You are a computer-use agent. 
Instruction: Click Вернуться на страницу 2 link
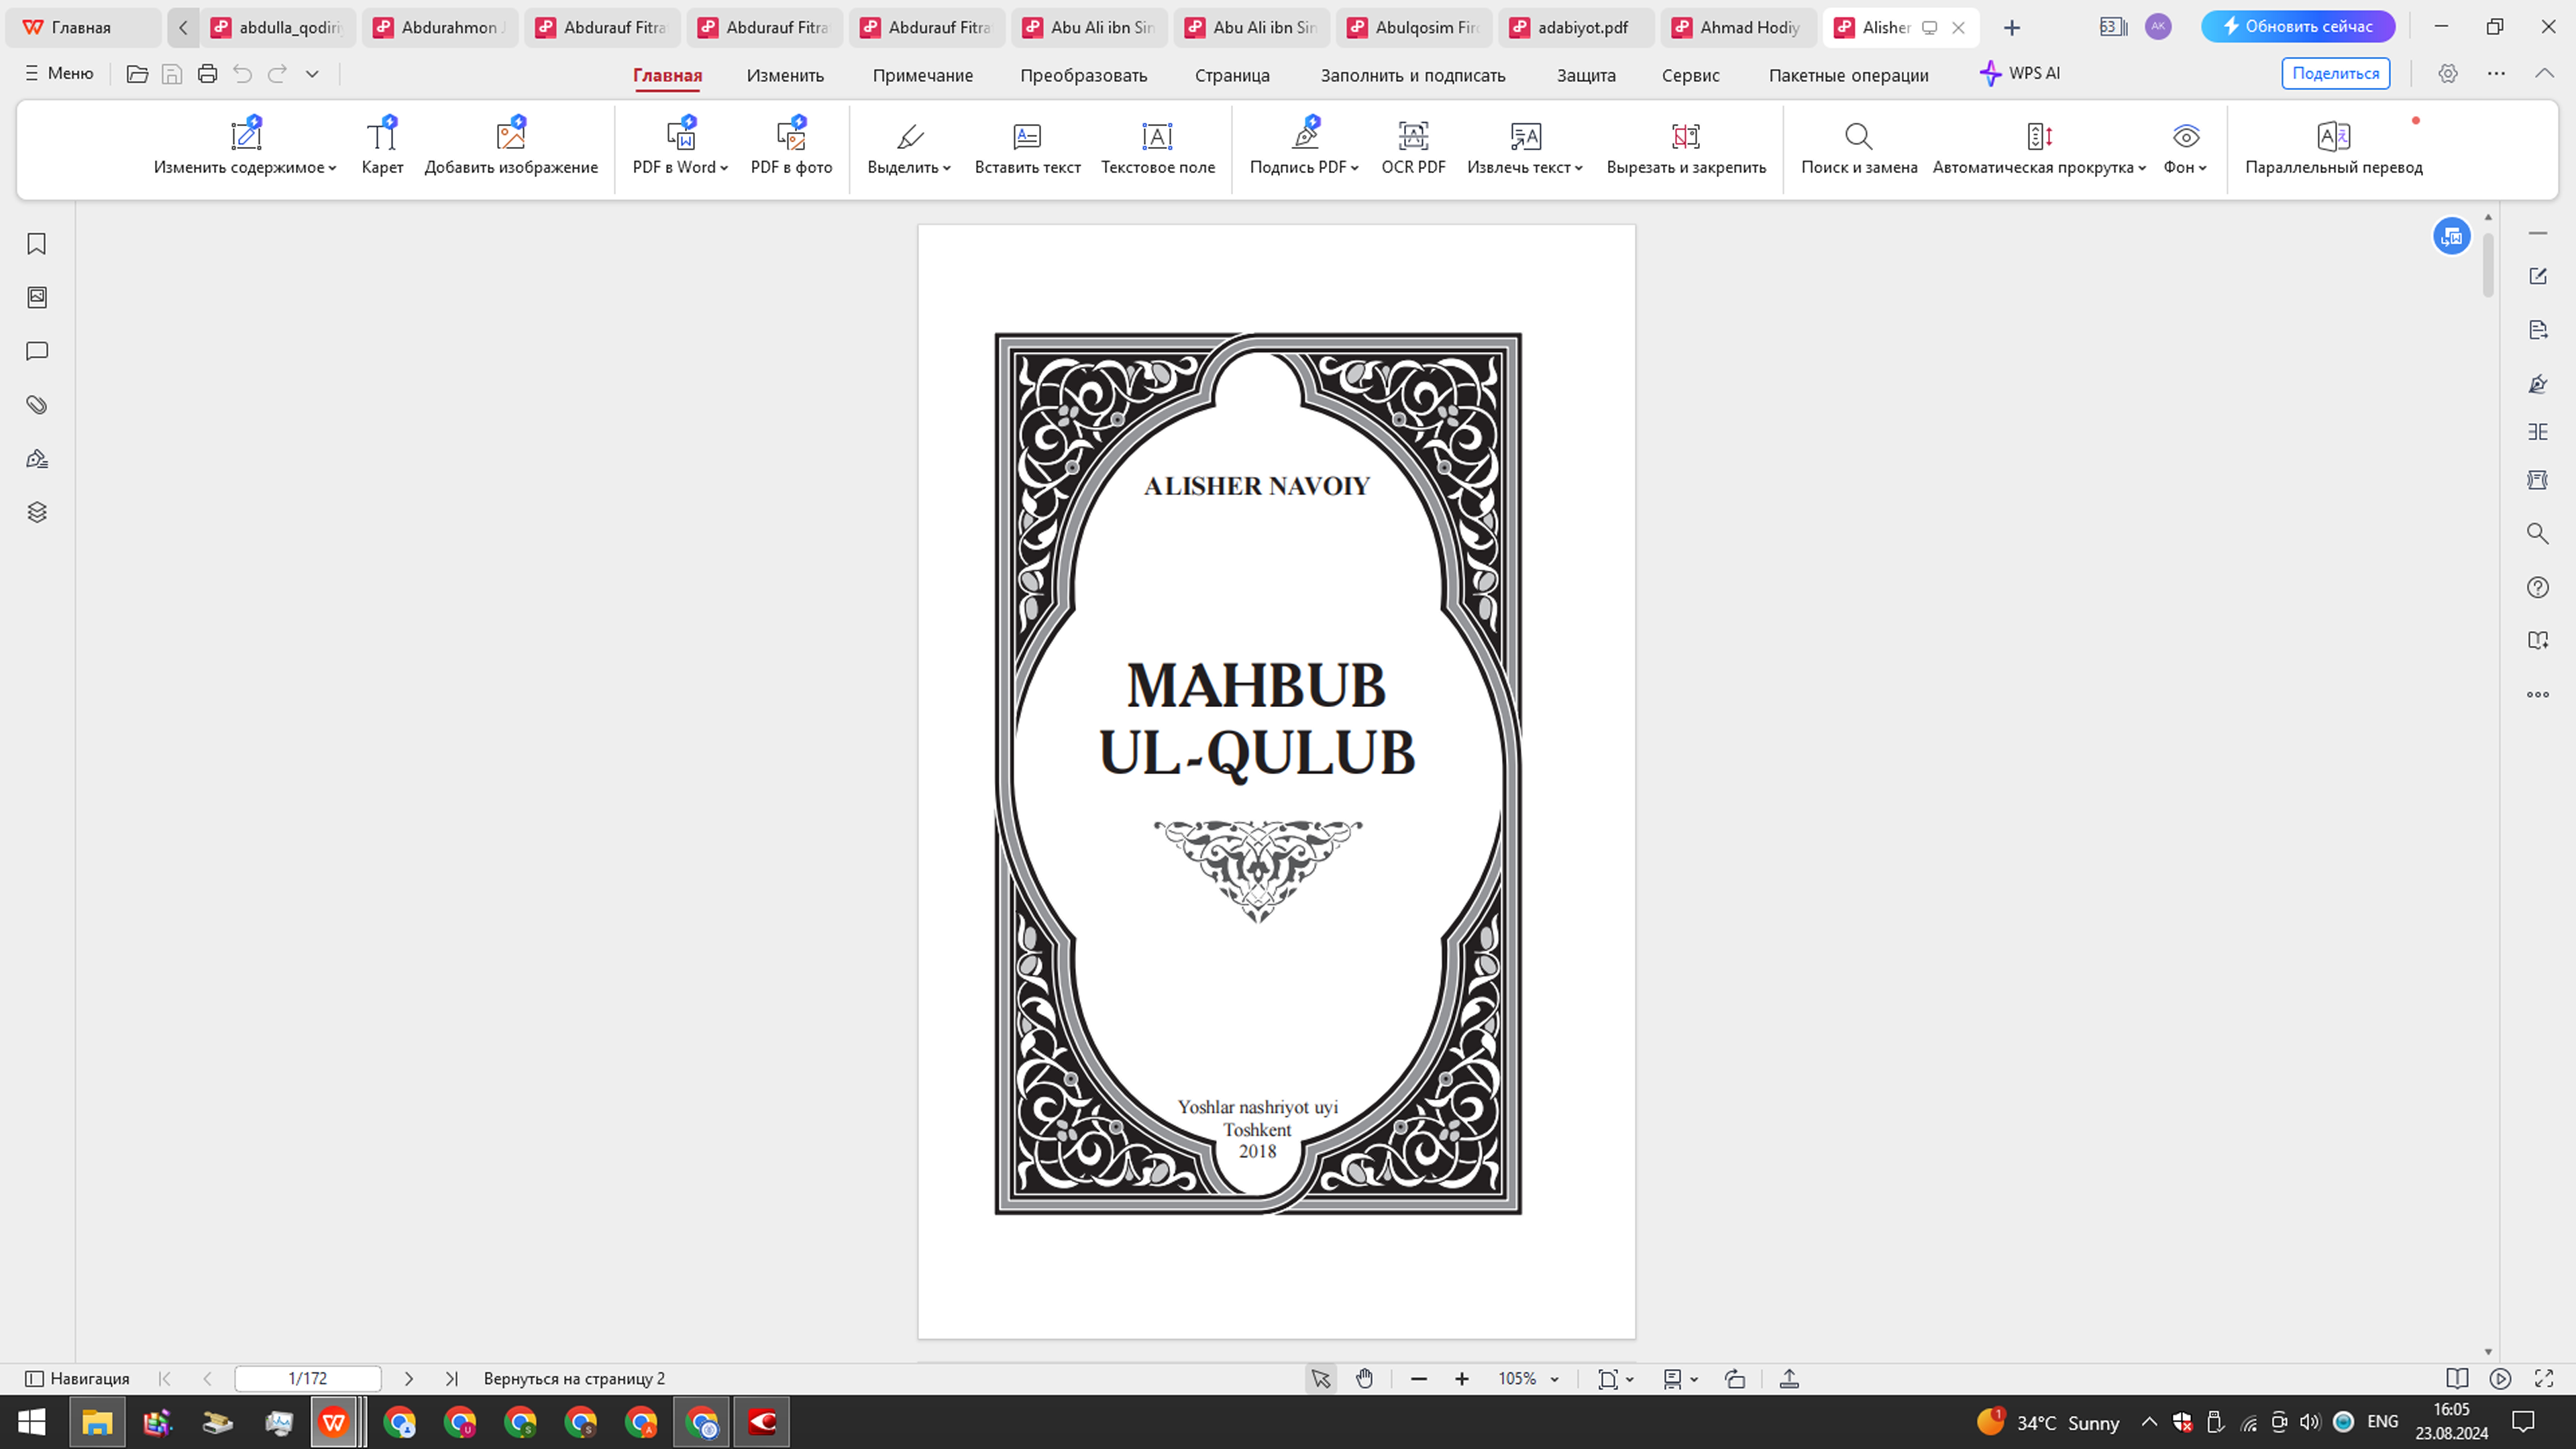[x=574, y=1379]
